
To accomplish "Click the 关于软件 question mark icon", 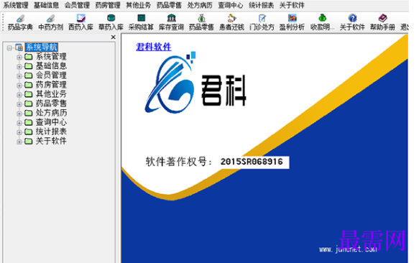I will 352,18.
